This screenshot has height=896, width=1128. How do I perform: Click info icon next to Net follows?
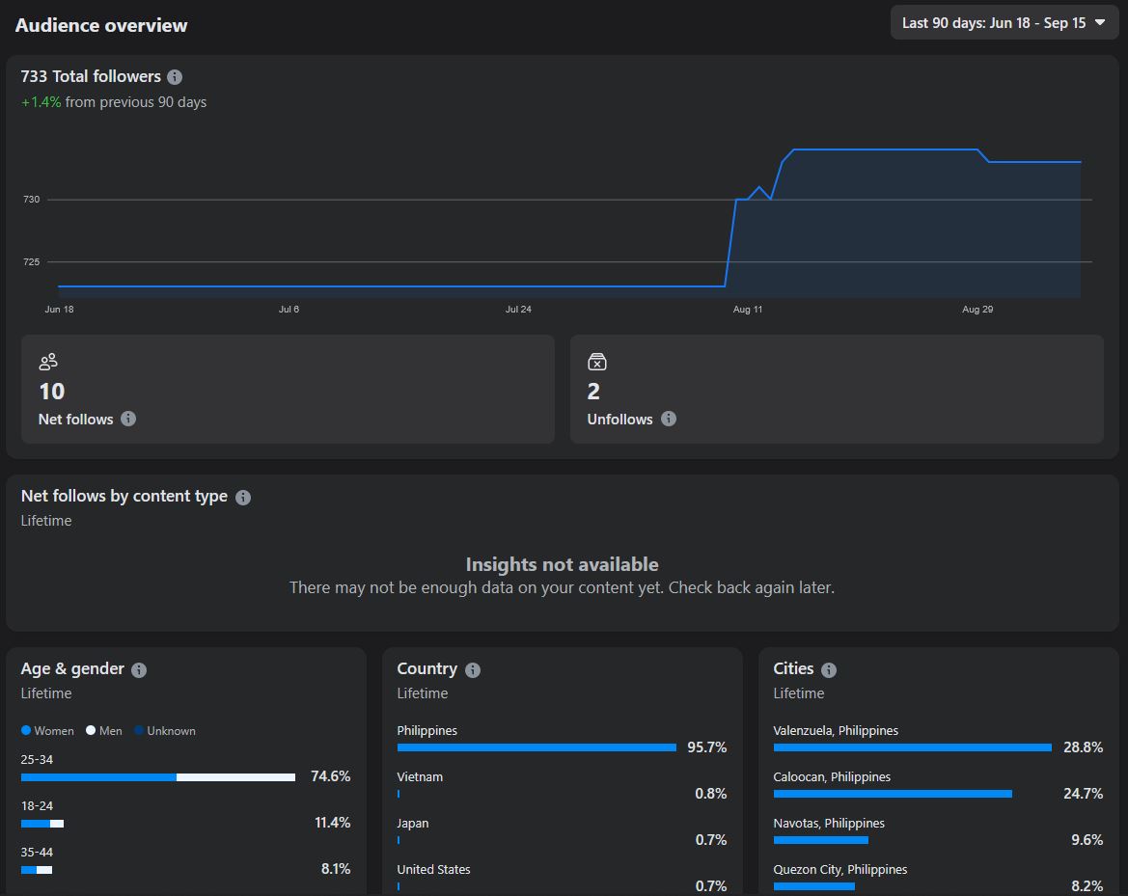128,419
